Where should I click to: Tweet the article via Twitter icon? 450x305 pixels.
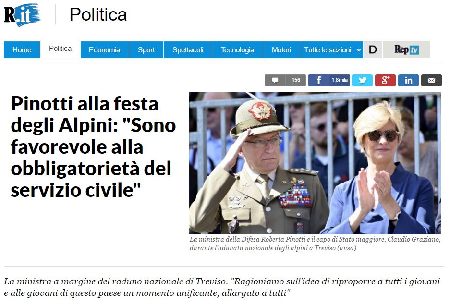point(362,80)
